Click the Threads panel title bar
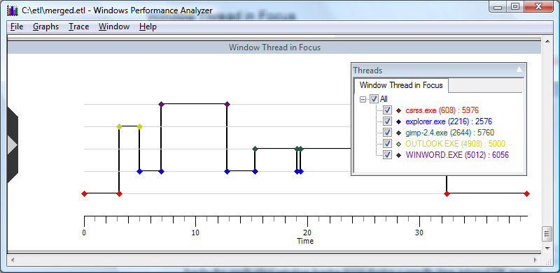 439,71
